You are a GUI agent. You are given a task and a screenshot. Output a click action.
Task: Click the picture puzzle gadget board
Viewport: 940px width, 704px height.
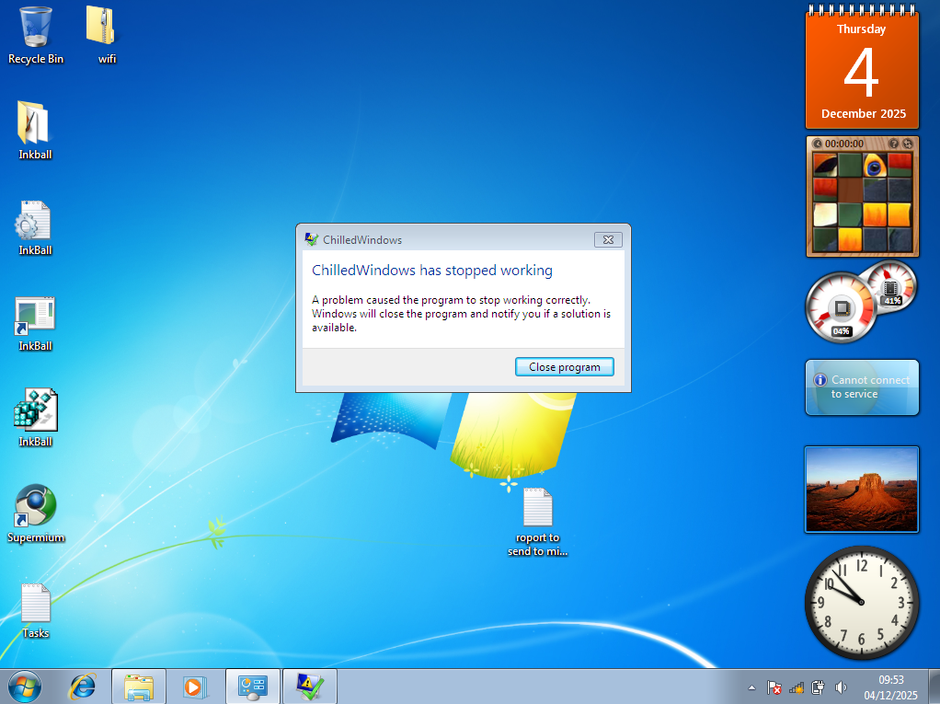pyautogui.click(x=862, y=202)
